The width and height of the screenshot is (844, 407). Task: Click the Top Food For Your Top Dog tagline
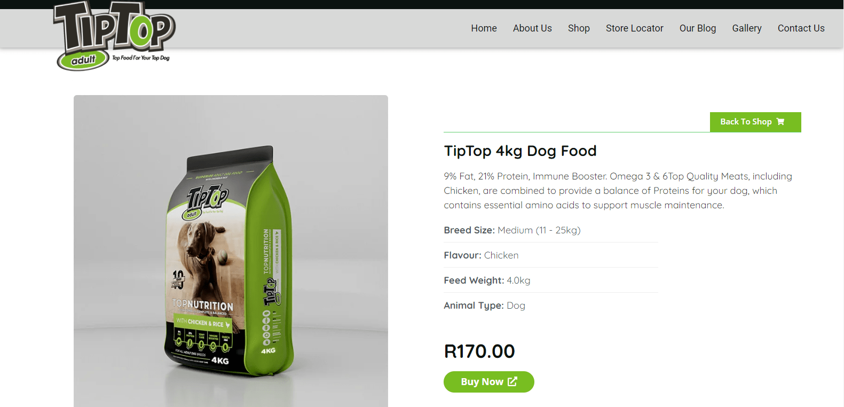pyautogui.click(x=140, y=58)
